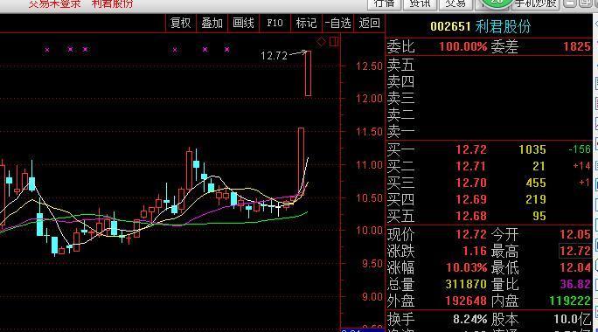
Task: Click the 涨幅 percent 10.03%
Action: [x=467, y=267]
